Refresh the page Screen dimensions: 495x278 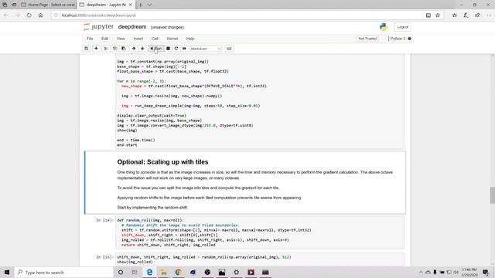point(29,15)
